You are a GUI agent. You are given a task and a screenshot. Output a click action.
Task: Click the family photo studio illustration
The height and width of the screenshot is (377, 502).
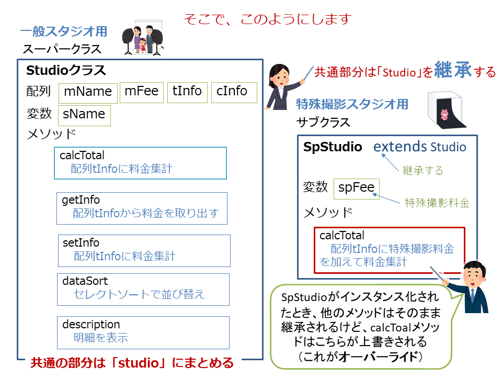point(143,38)
